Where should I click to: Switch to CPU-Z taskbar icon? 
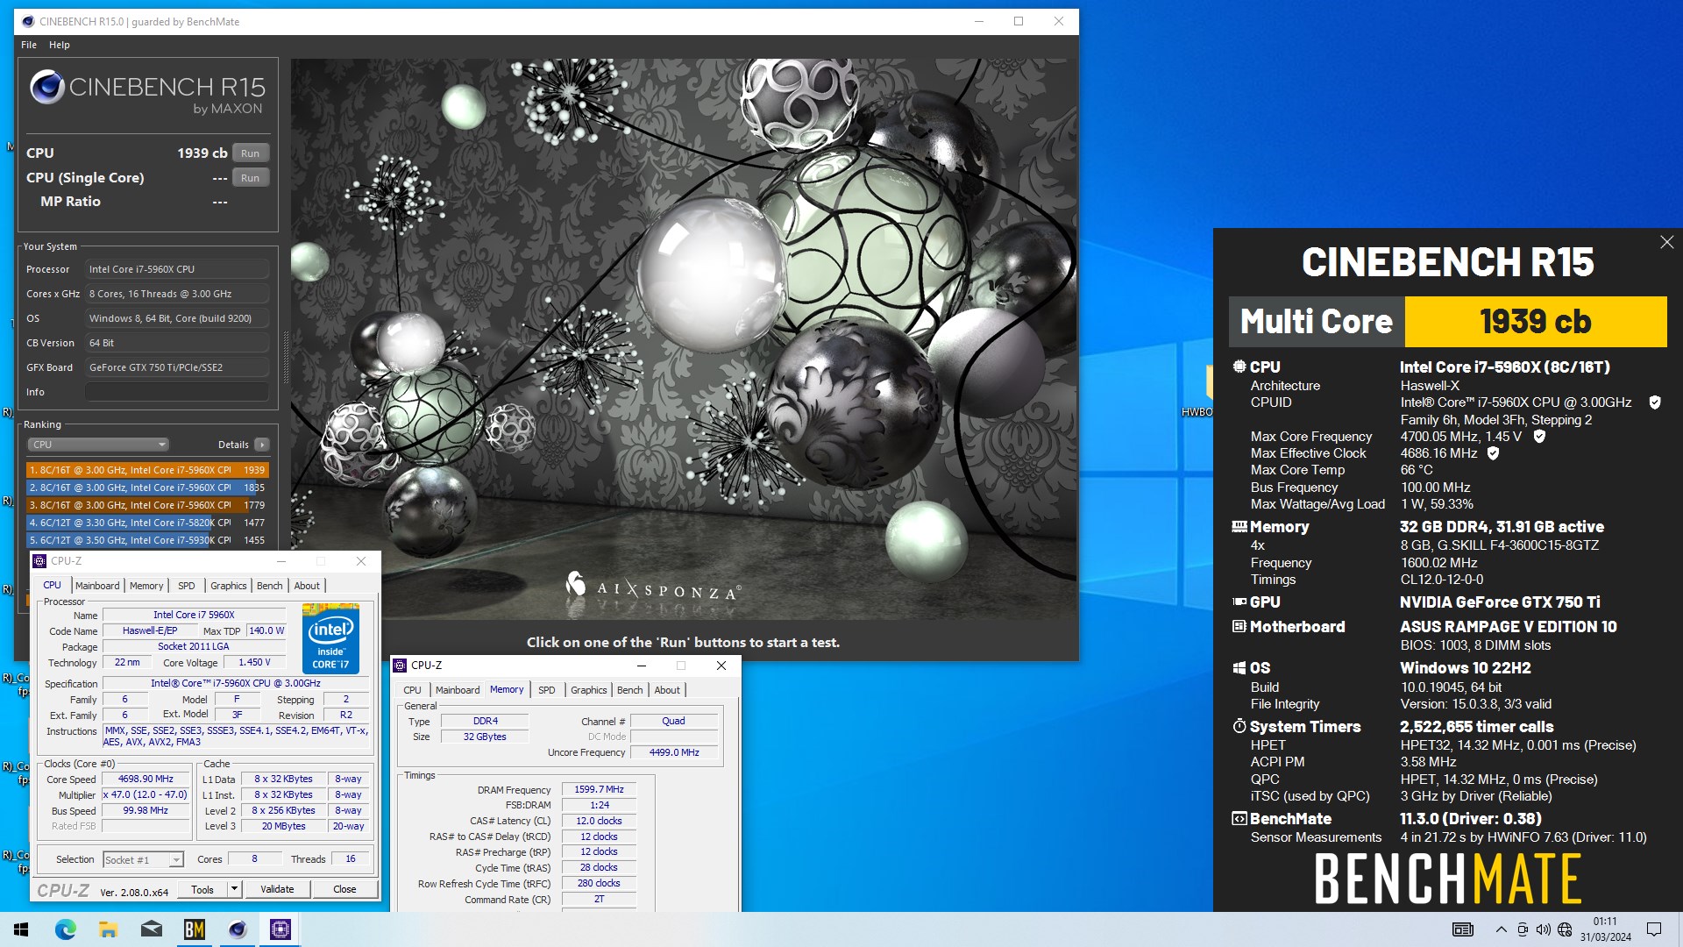280,929
